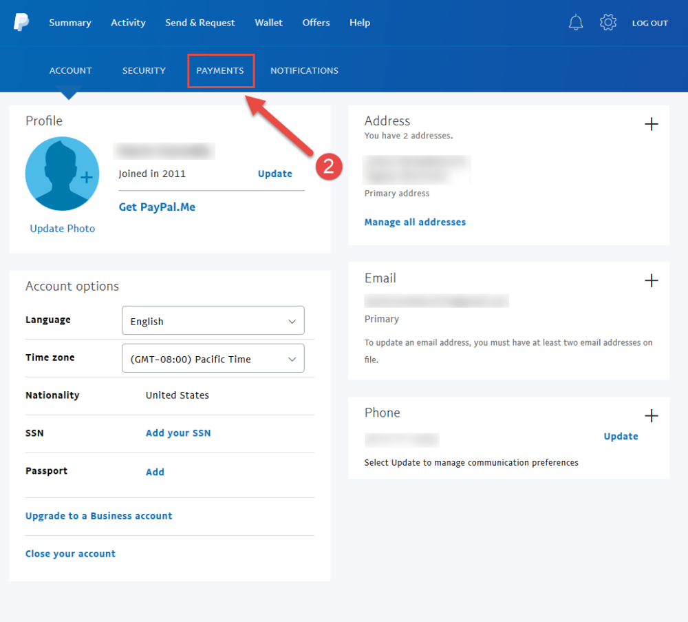This screenshot has width=688, height=622.
Task: Click 'Select Update to manage communication preferences' text
Action: (x=471, y=463)
